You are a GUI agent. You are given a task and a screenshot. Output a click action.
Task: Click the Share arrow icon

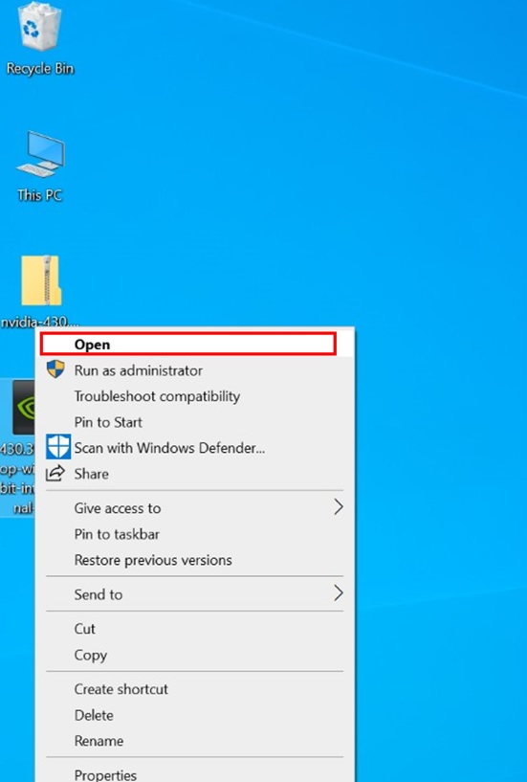click(x=55, y=473)
